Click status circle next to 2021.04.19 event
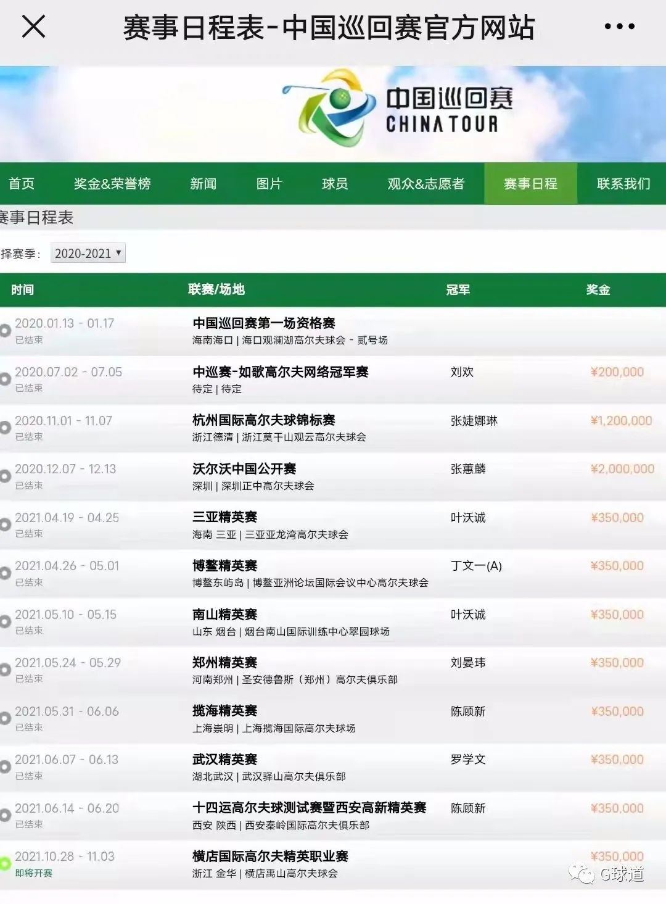Screen dimensions: 666x904 (5, 525)
